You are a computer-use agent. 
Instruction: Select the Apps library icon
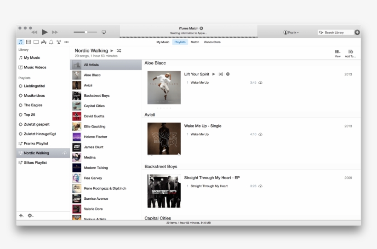click(44, 42)
